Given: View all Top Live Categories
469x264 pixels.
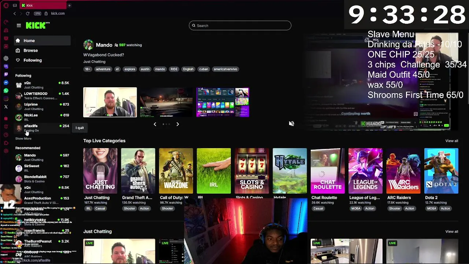Looking at the screenshot, I should coord(451,141).
